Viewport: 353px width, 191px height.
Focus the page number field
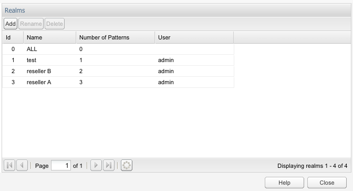pos(61,166)
